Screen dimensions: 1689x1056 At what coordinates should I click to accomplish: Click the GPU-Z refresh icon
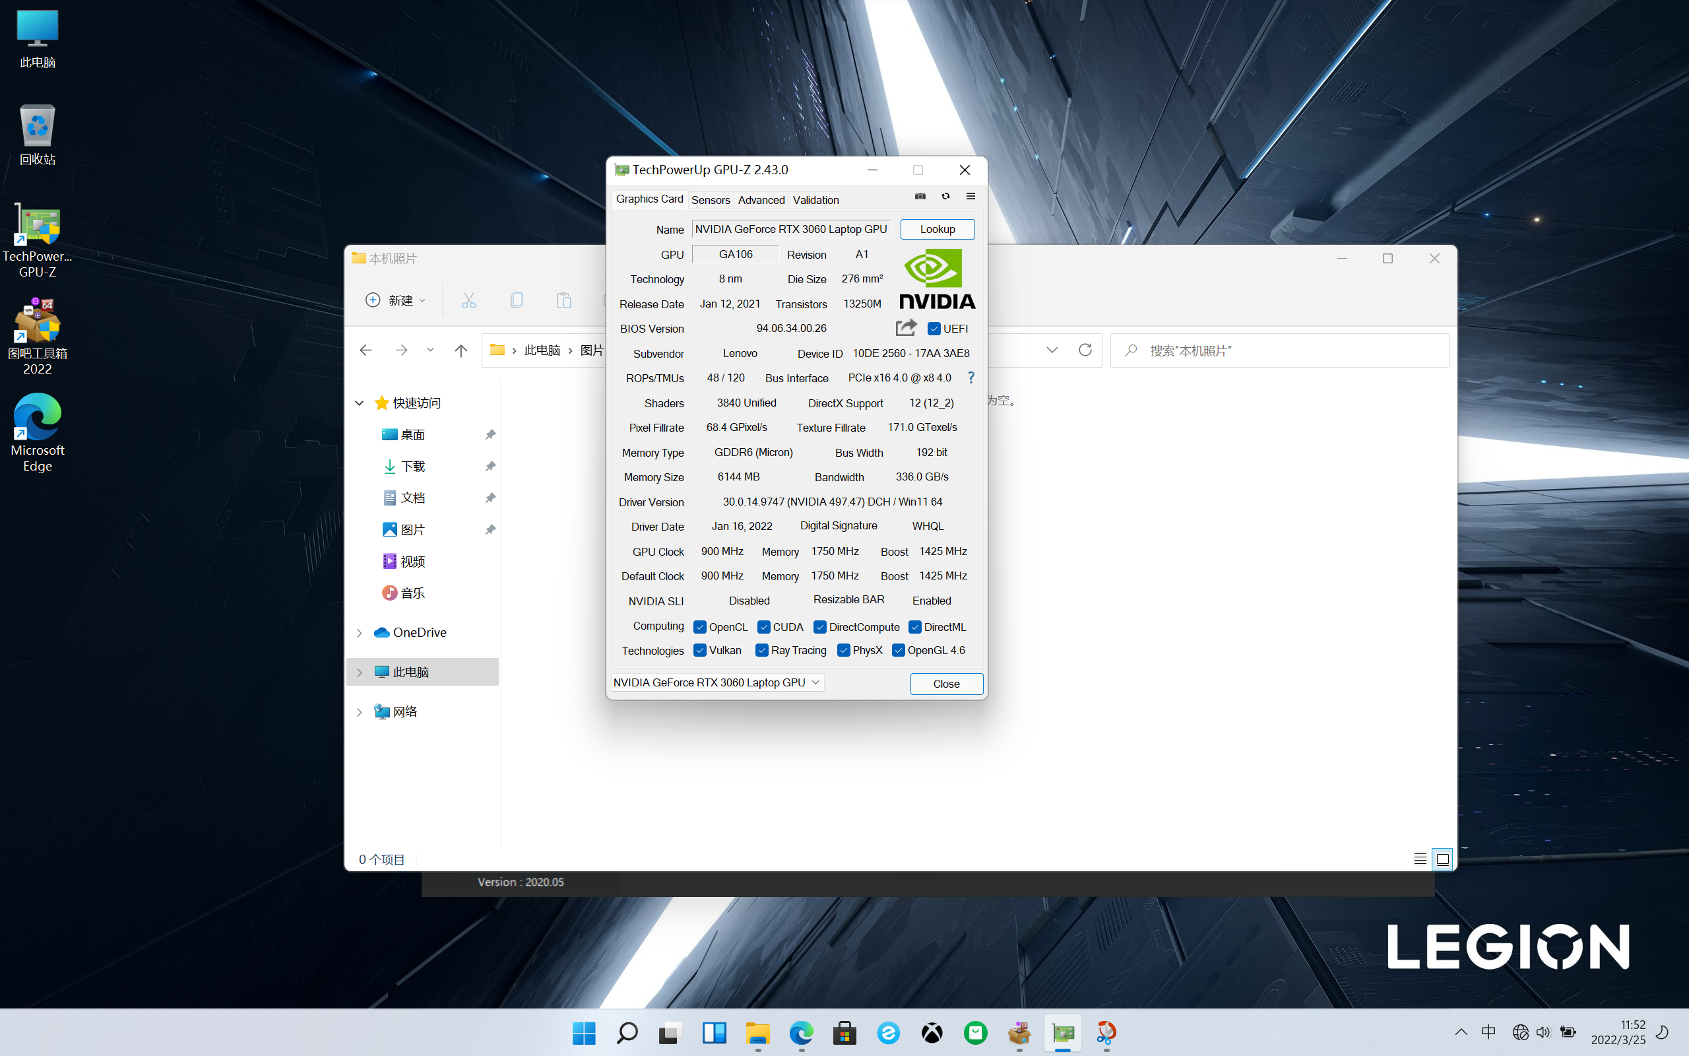coord(945,196)
